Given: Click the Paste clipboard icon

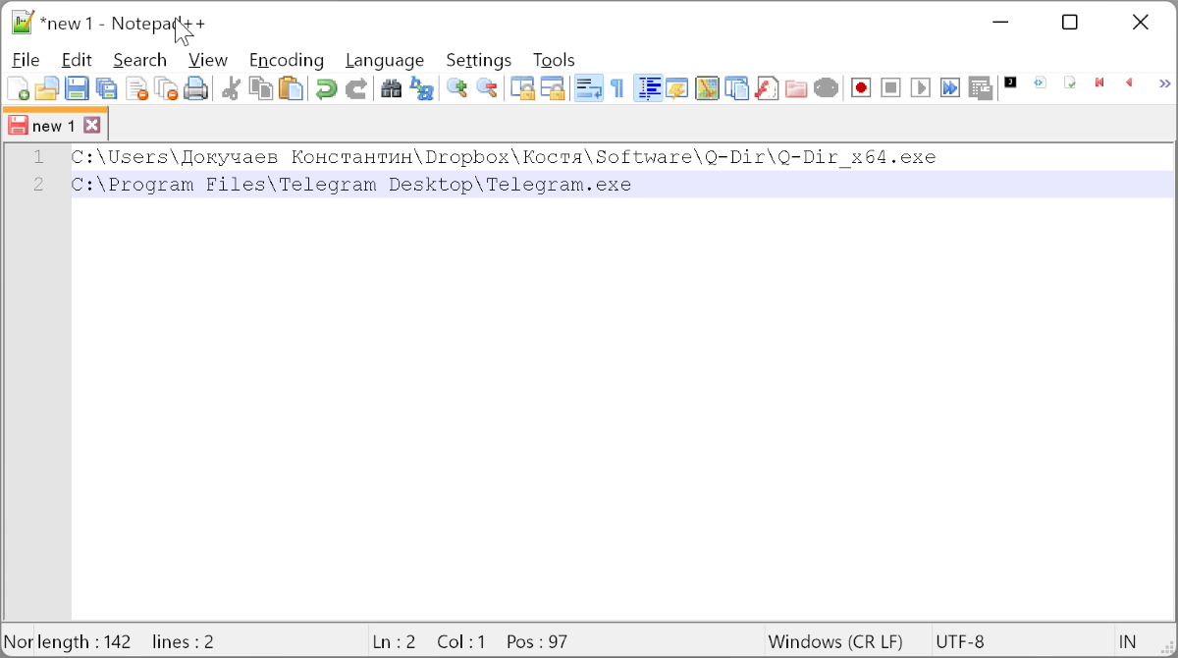Looking at the screenshot, I should pos(291,88).
